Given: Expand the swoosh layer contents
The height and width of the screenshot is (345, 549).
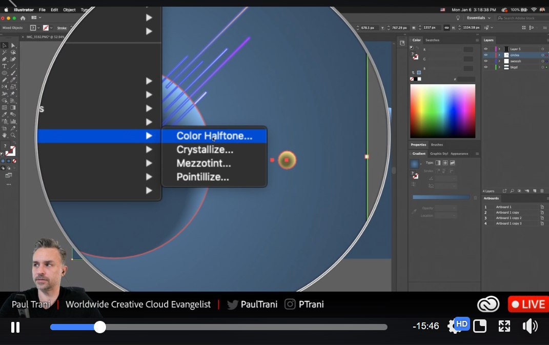Looking at the screenshot, I should click(x=500, y=61).
